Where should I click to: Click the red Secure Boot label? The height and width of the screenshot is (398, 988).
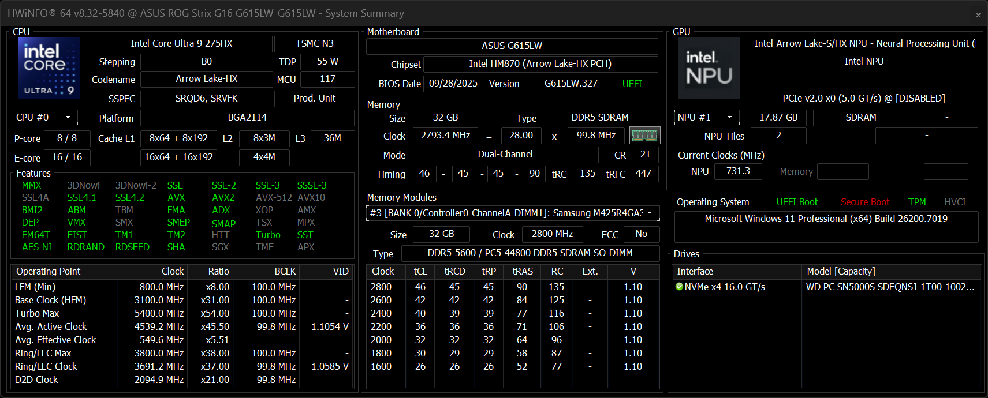click(x=865, y=202)
